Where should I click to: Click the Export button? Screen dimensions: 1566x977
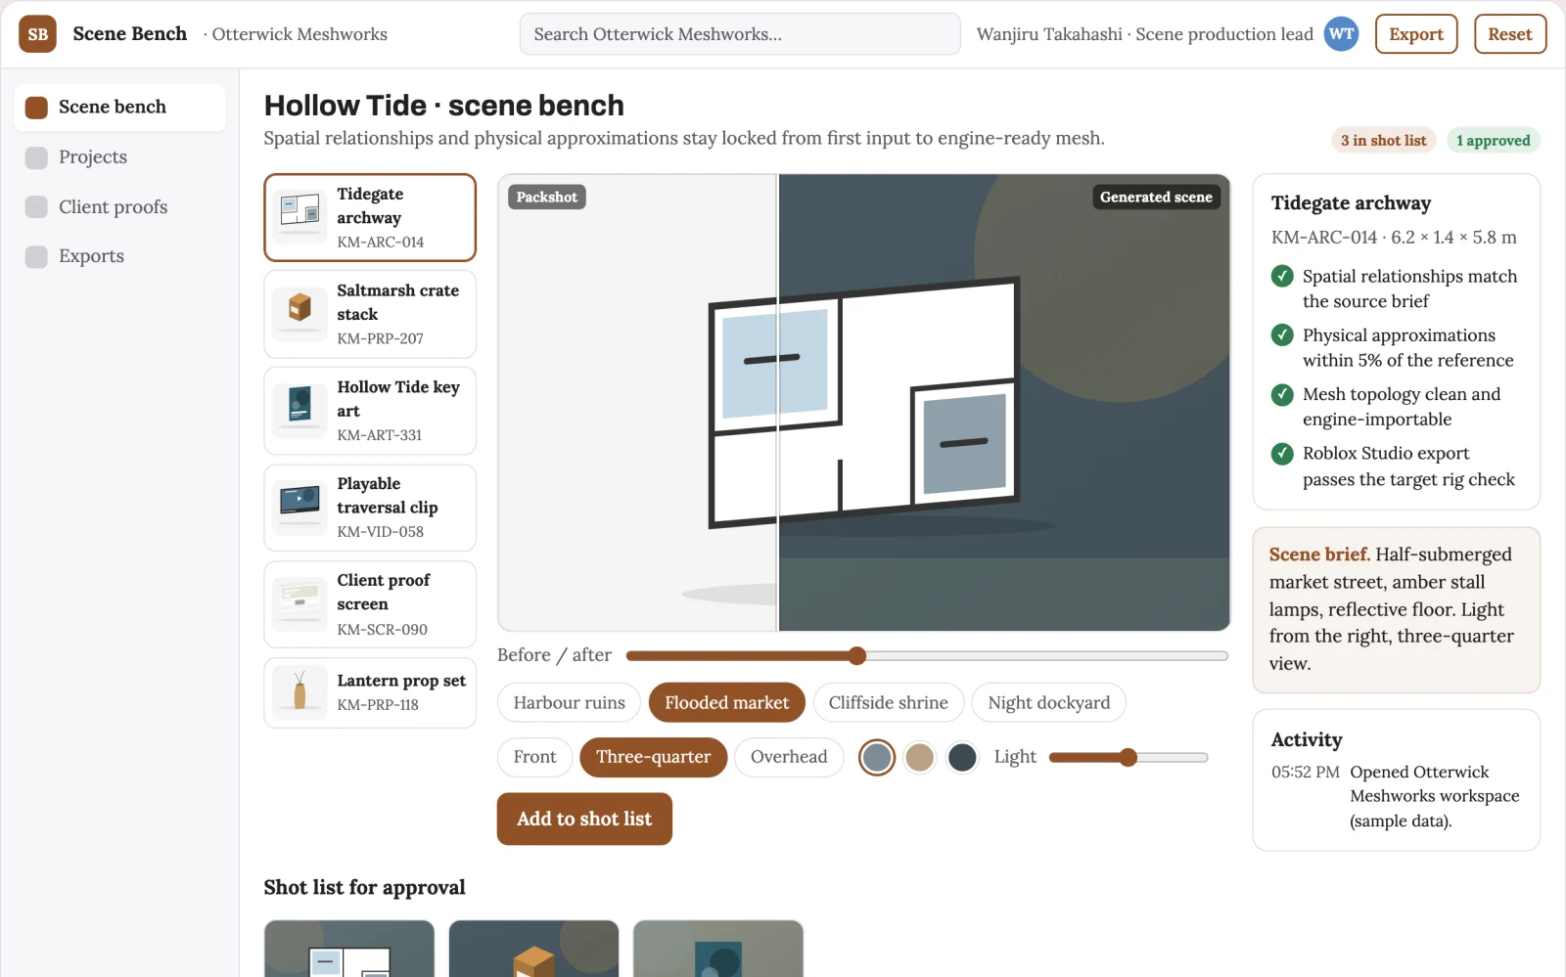point(1416,34)
